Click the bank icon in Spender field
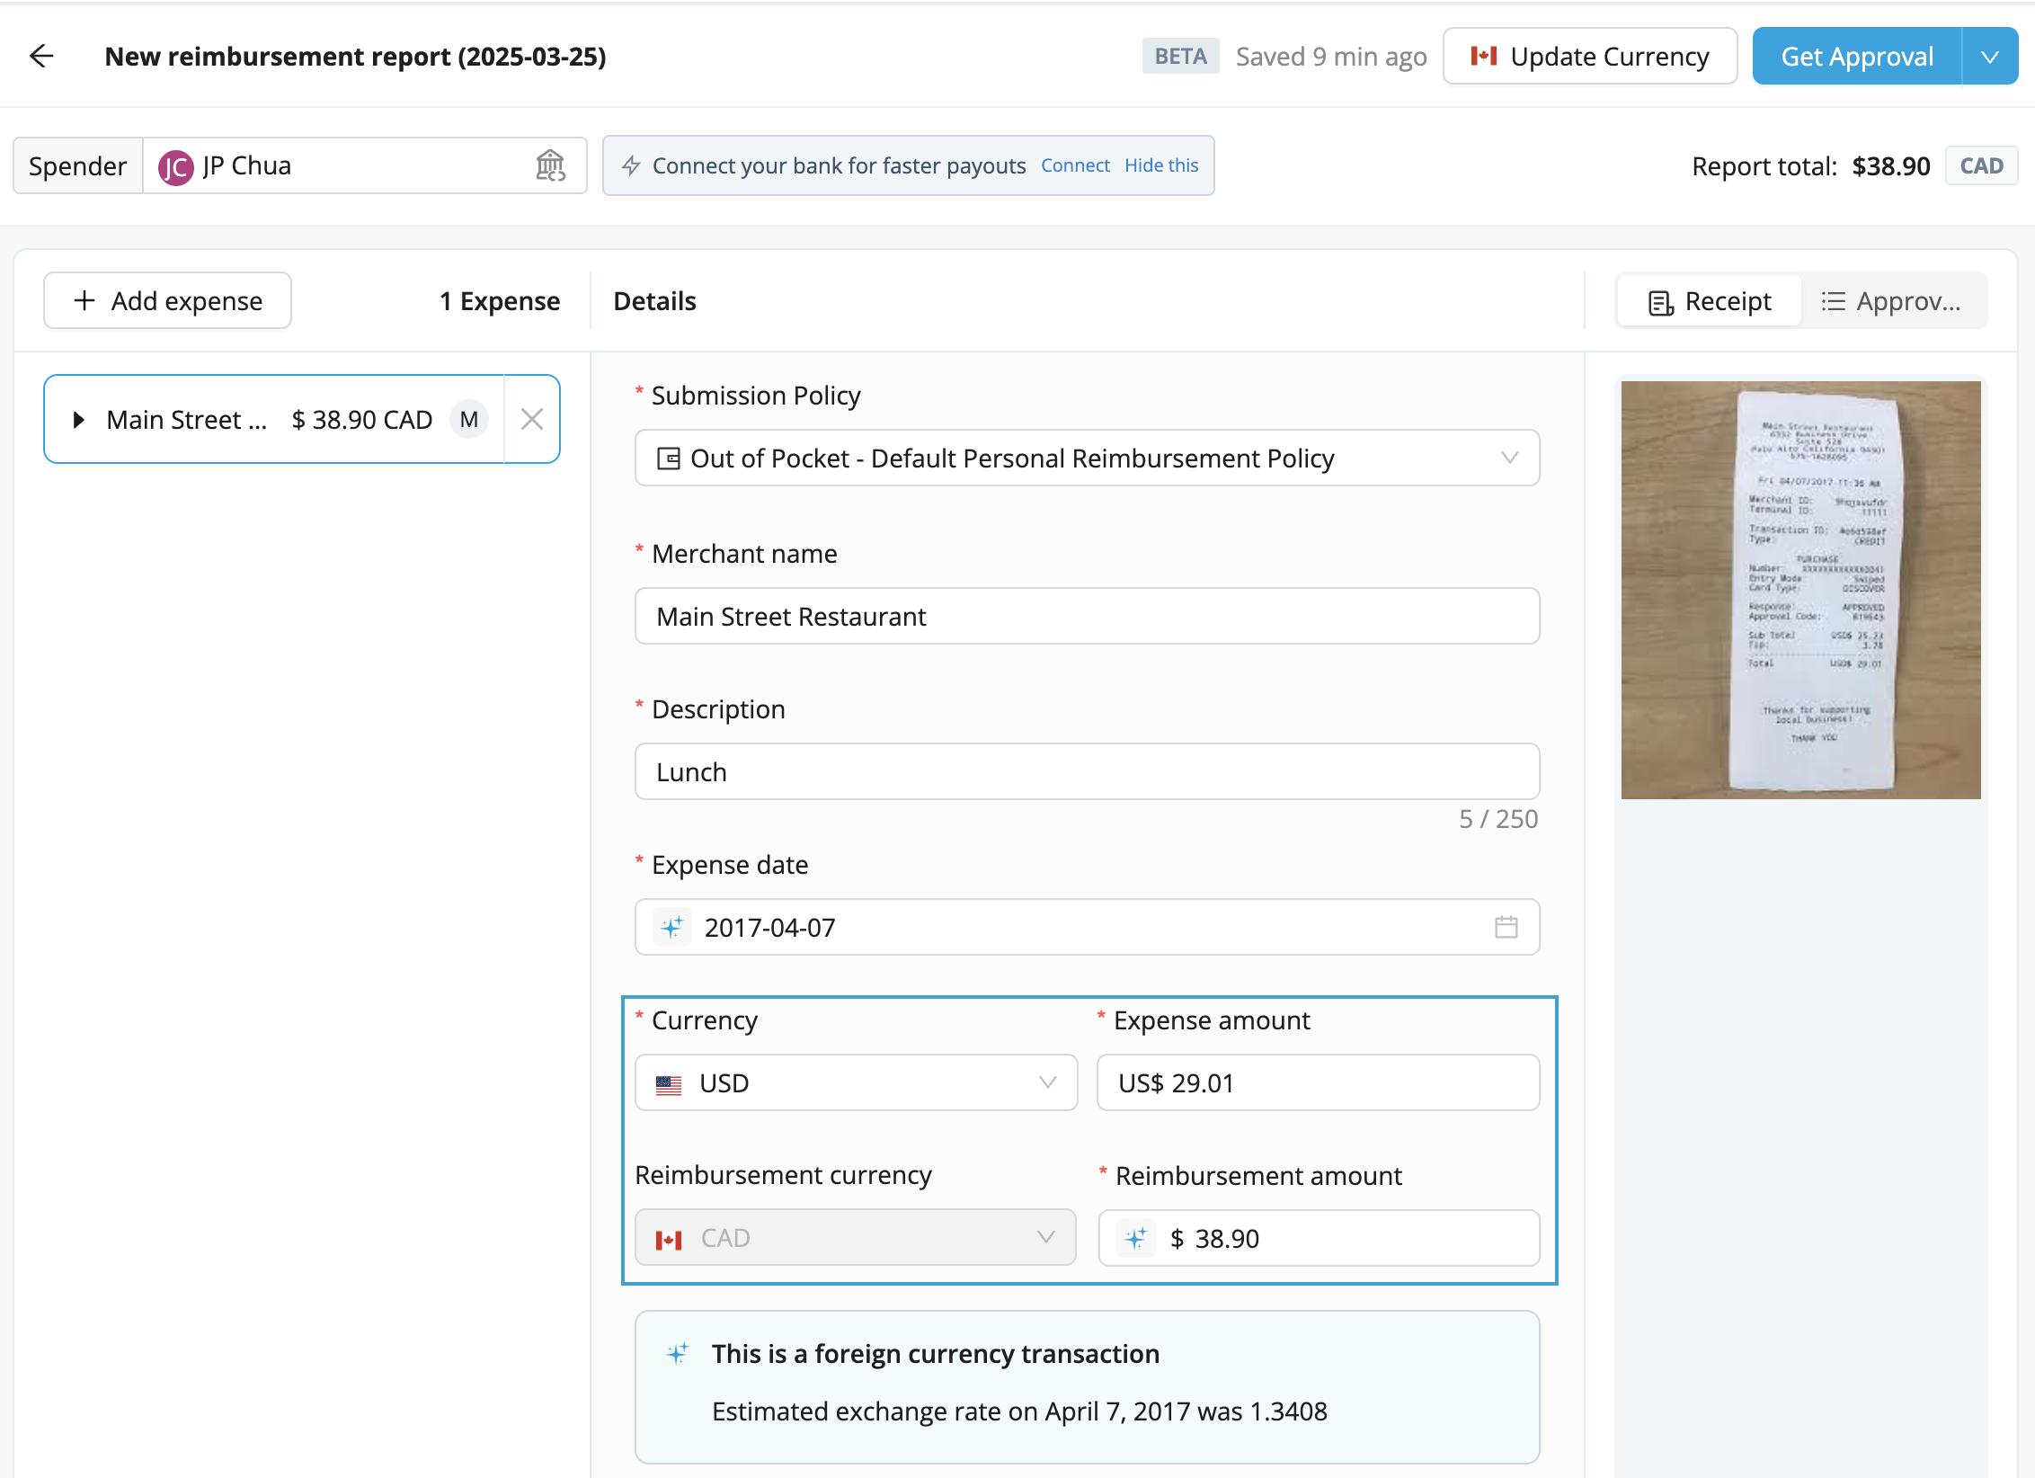 (x=550, y=165)
